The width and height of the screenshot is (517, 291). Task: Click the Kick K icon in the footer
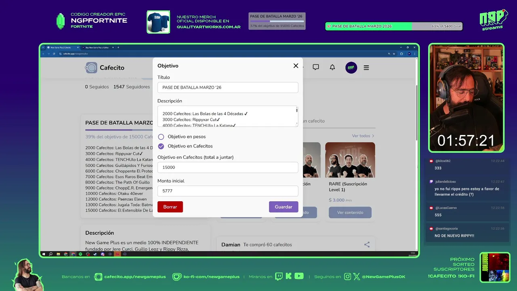288,276
